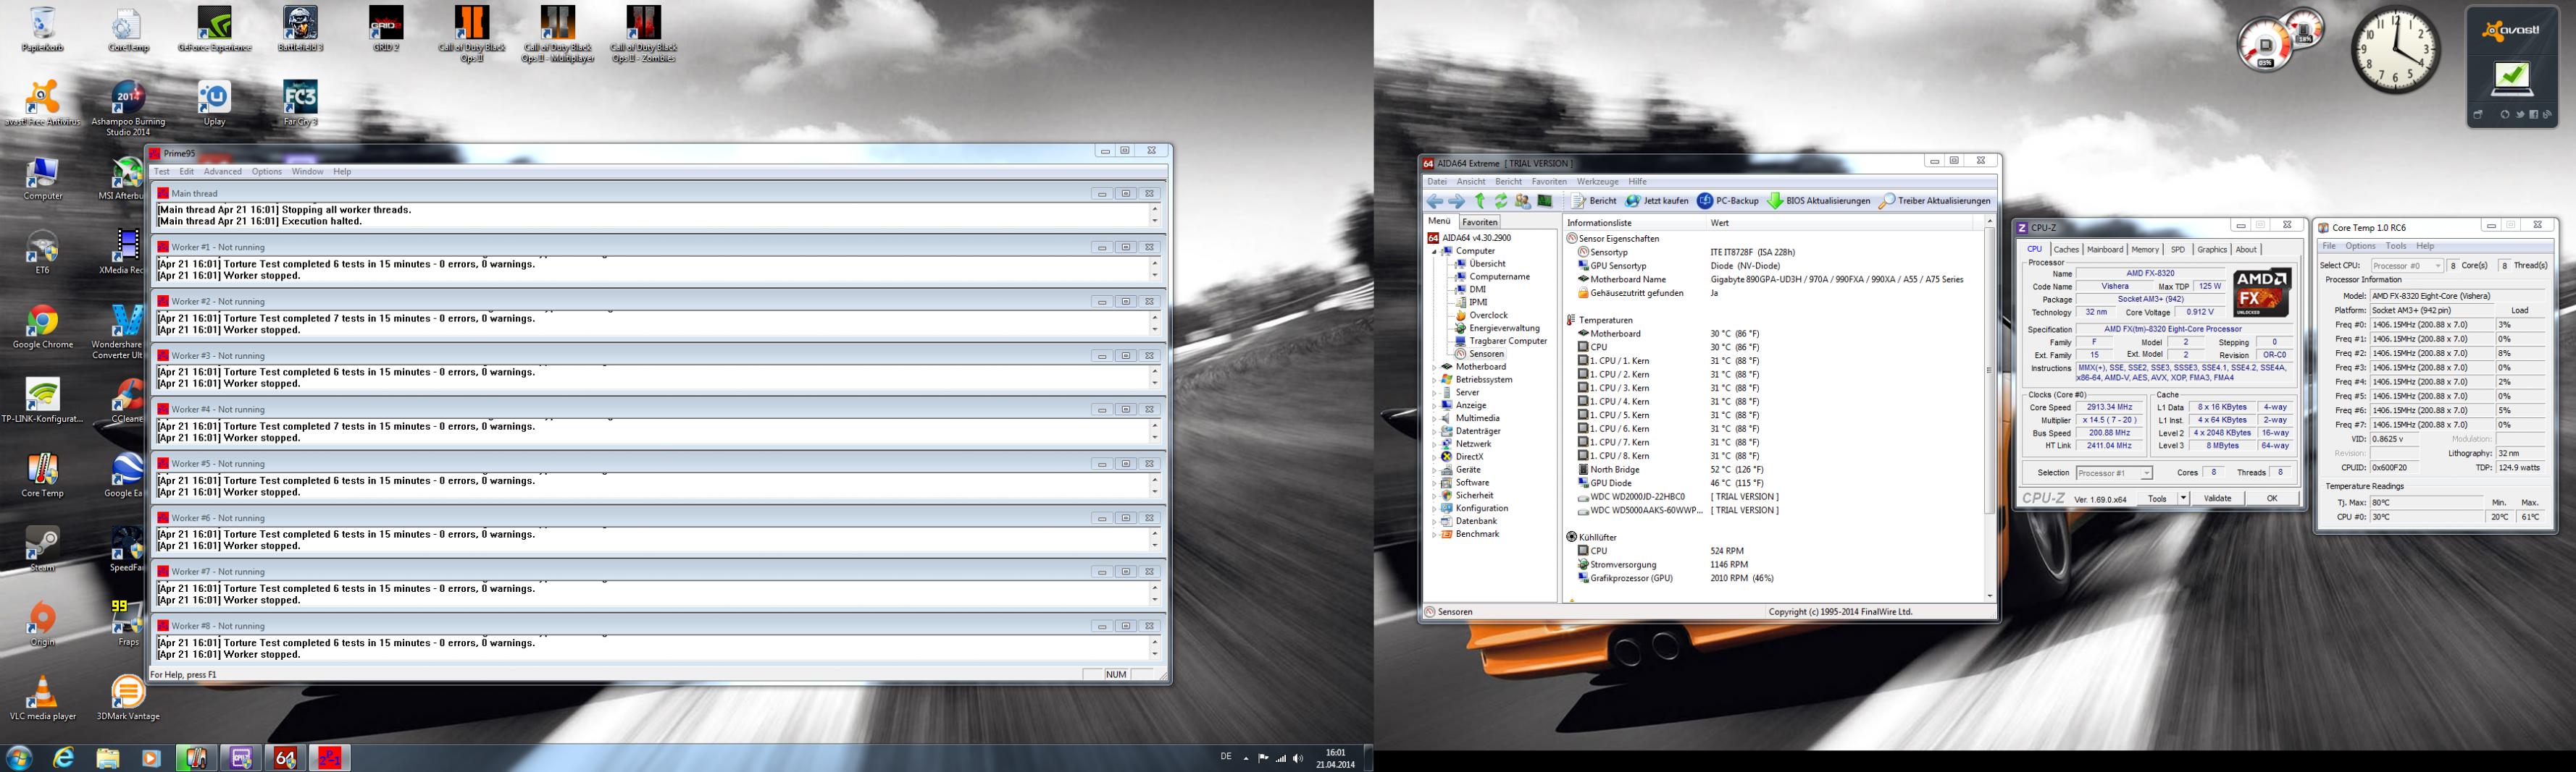
Task: Switch to the Memory tab in CPU-Z
Action: [2144, 250]
